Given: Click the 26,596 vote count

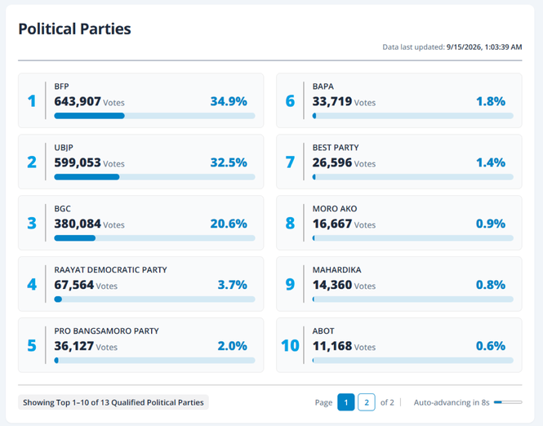Looking at the screenshot, I should pos(332,162).
